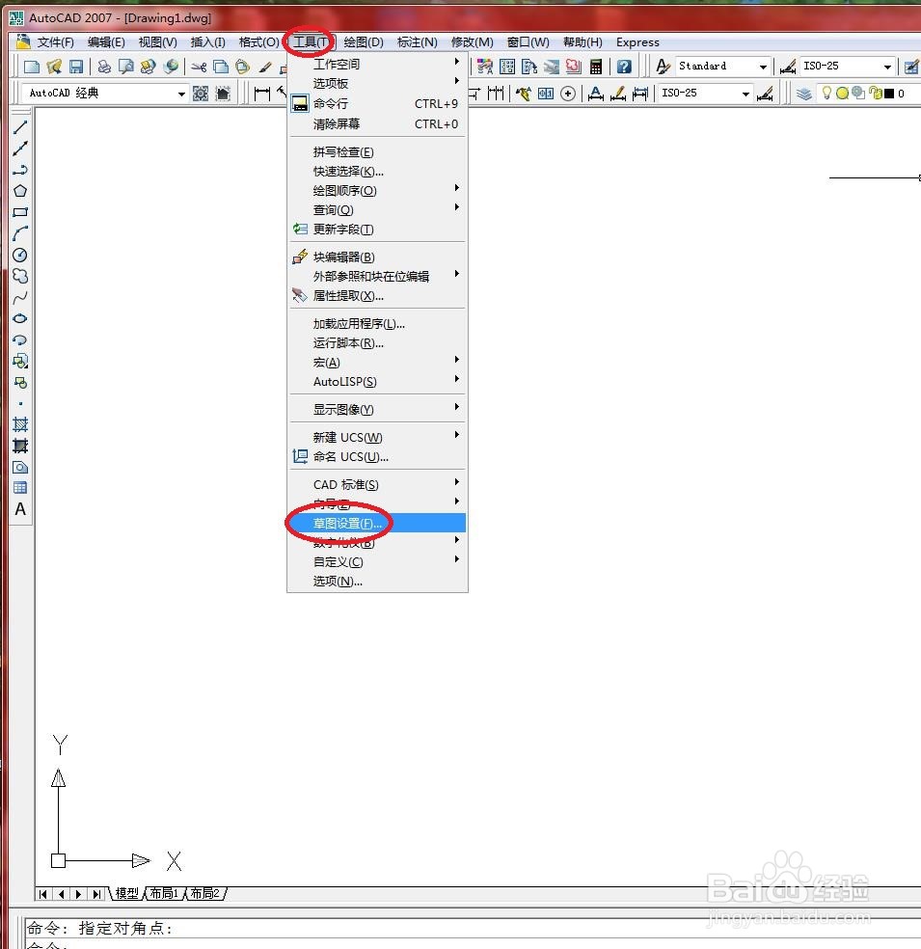This screenshot has width=921, height=949.
Task: Choose 草图设置(F)... from the menu
Action: 377,524
